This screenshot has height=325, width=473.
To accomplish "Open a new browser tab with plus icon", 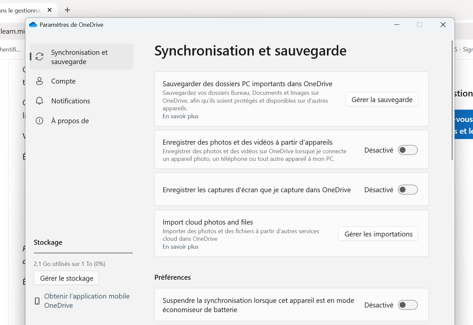I will (x=67, y=10).
